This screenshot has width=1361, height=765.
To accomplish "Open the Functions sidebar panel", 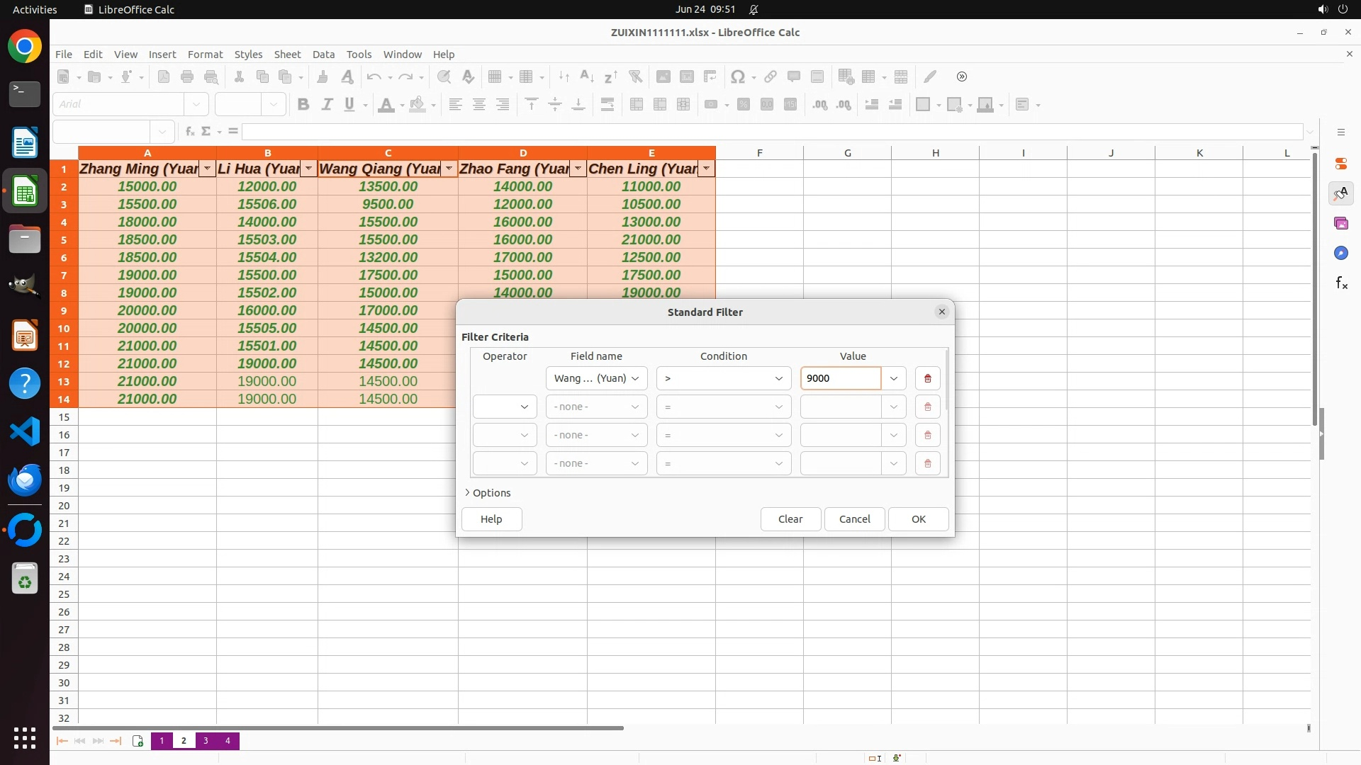I will tap(1341, 283).
